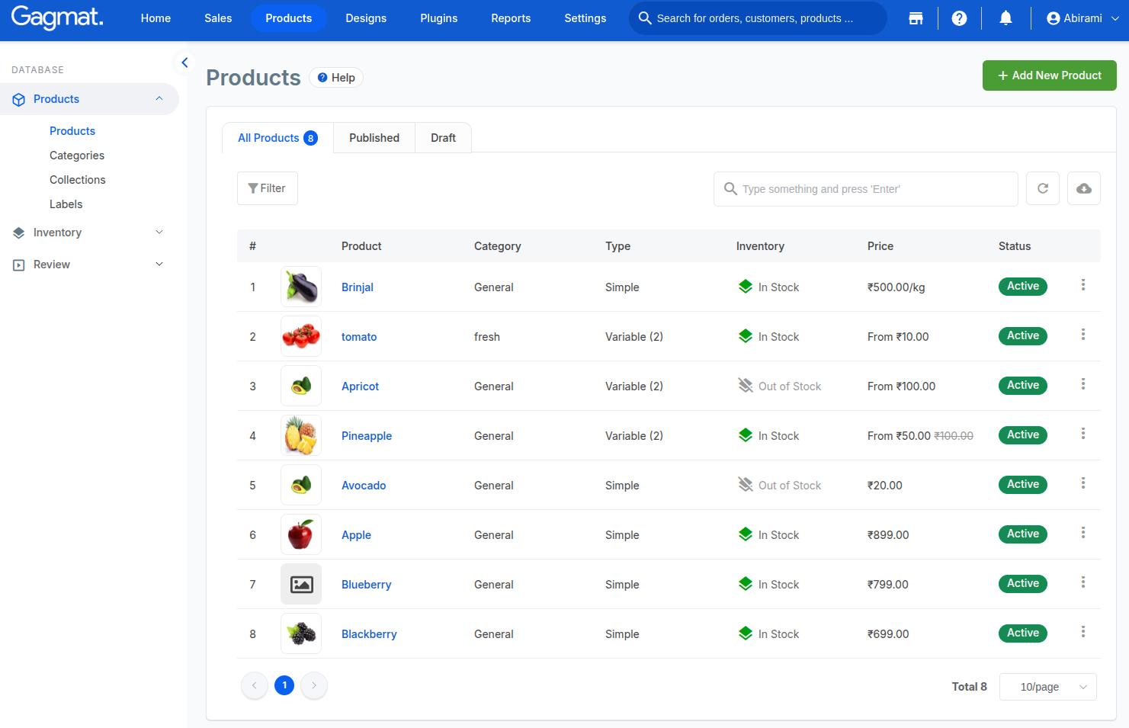Image resolution: width=1129 pixels, height=728 pixels.
Task: Click In Stock icon for Brinjal
Action: pos(746,287)
